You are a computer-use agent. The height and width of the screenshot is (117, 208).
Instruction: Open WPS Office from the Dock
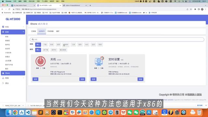tap(123, 112)
